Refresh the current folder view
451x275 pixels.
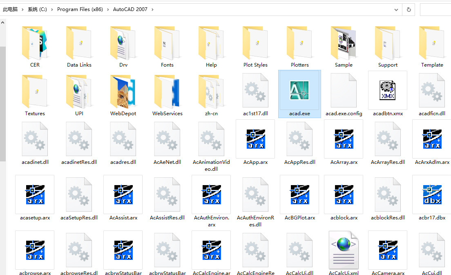point(409,10)
